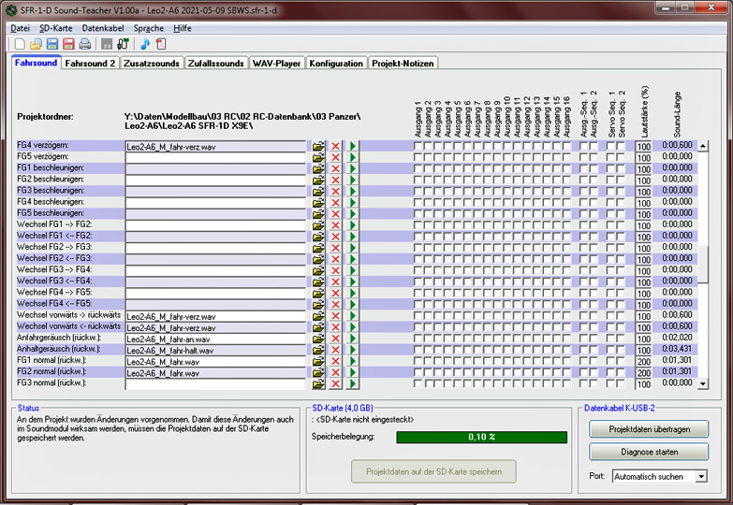Open a project with the folder toolbar icon

pyautogui.click(x=36, y=44)
